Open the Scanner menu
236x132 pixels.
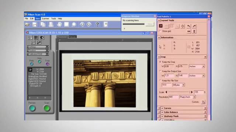point(45,19)
